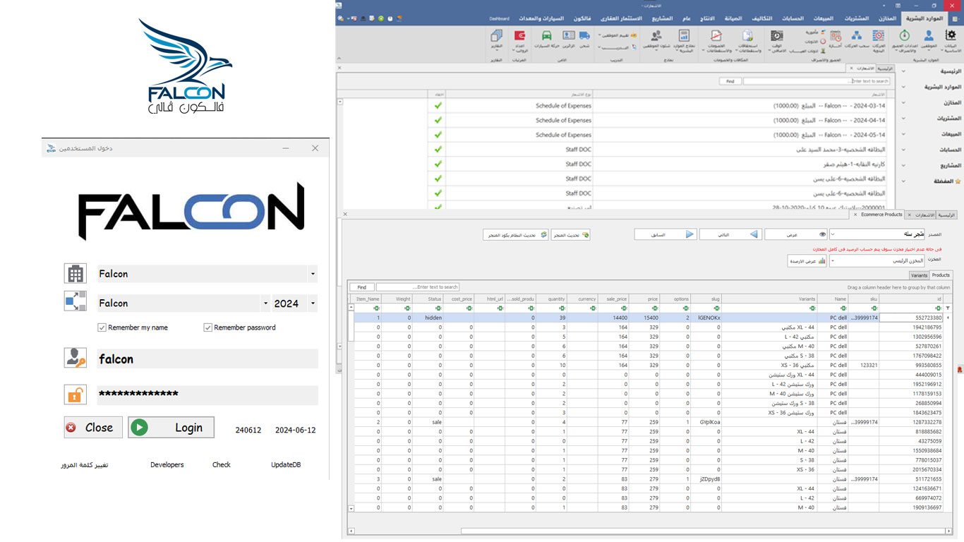Click the UpdateDB link
Screen dimensions: 964x542
(286, 464)
